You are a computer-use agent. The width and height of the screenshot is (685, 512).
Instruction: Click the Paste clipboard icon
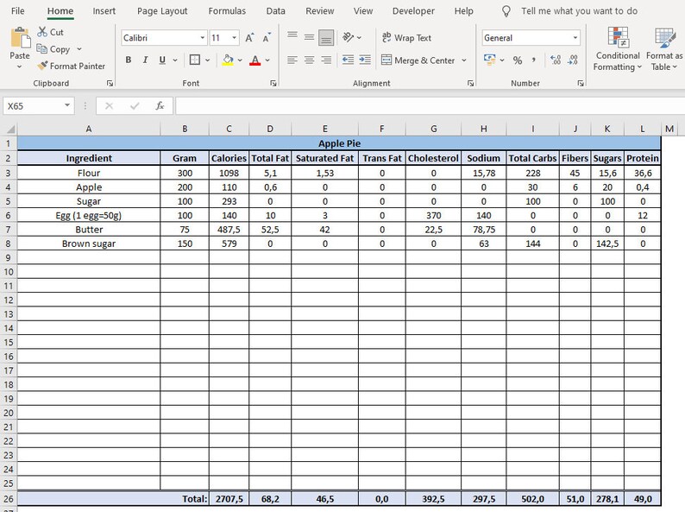pos(20,38)
